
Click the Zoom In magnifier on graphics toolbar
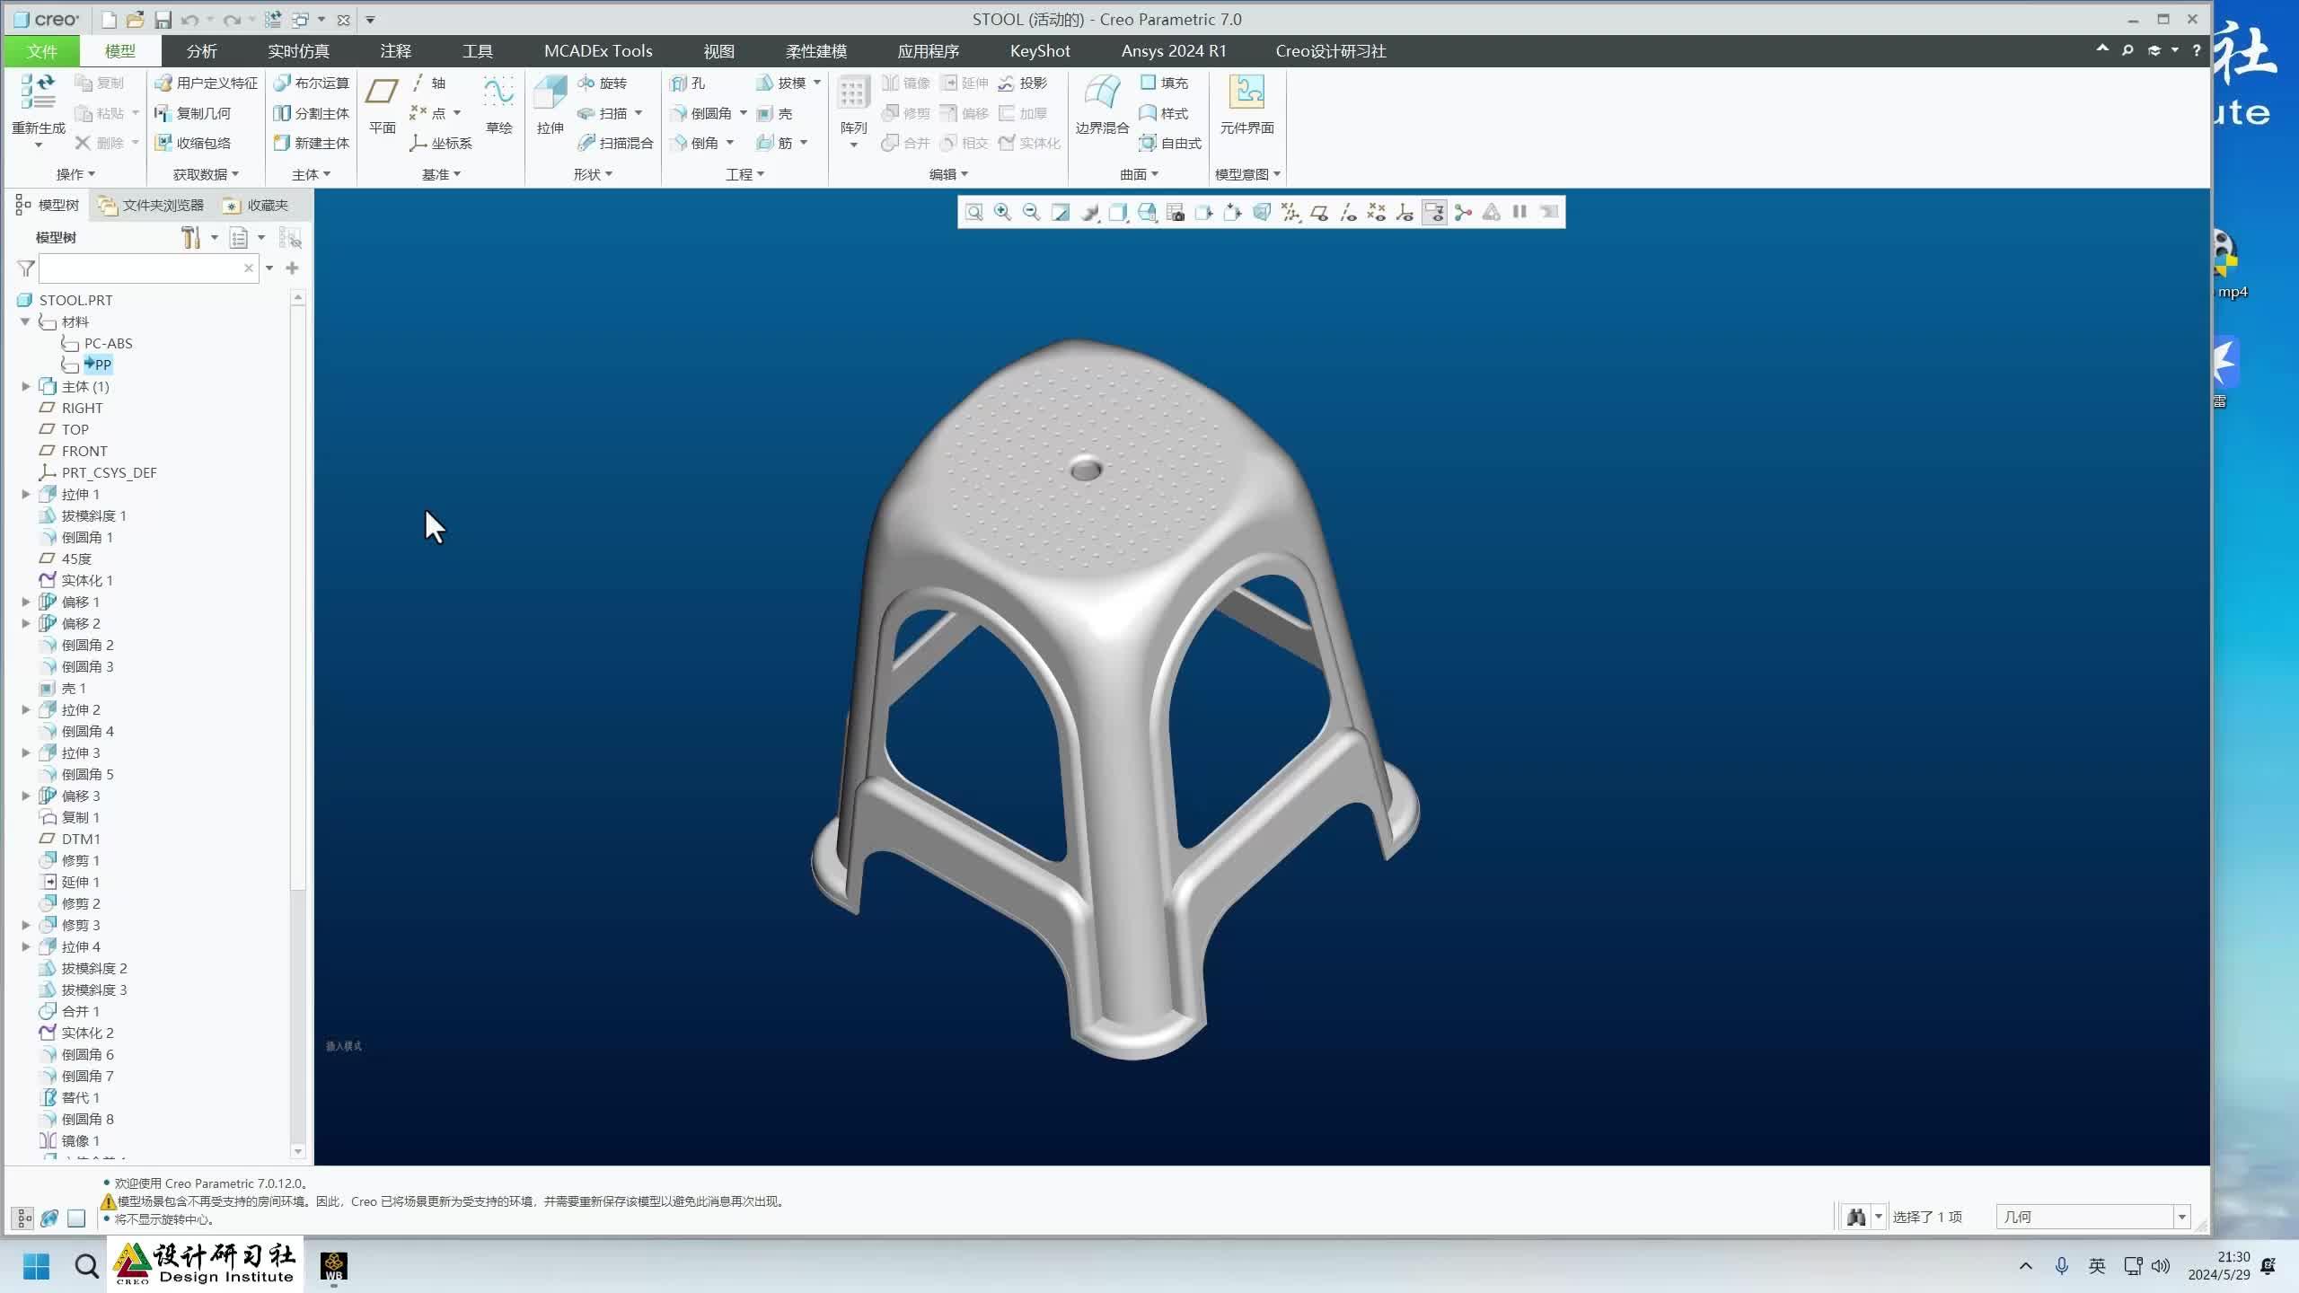point(1001,213)
